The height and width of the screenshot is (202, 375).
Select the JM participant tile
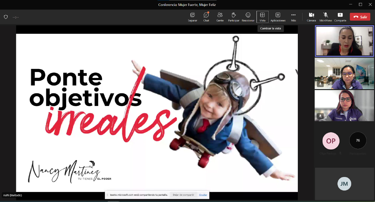(x=344, y=184)
